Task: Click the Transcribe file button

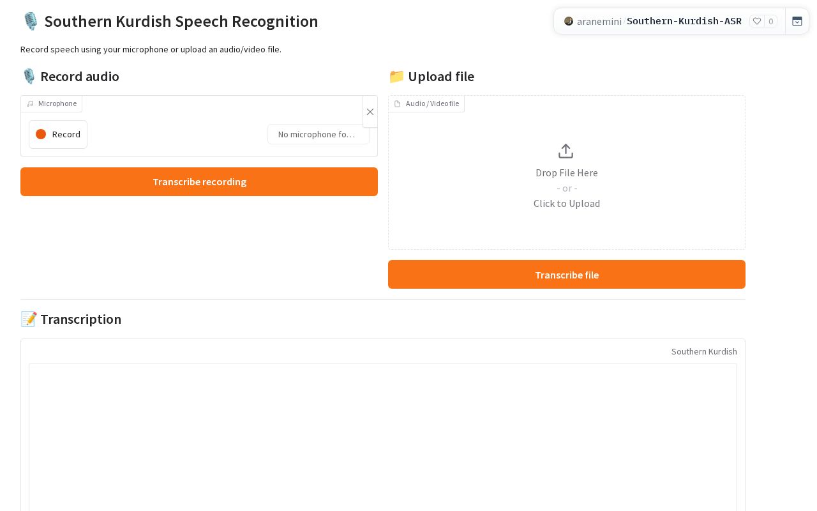Action: tap(567, 275)
